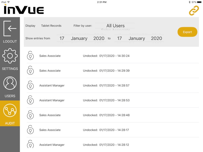203x152 pixels.
Task: Tap the USERS label
Action: [x=10, y=96]
